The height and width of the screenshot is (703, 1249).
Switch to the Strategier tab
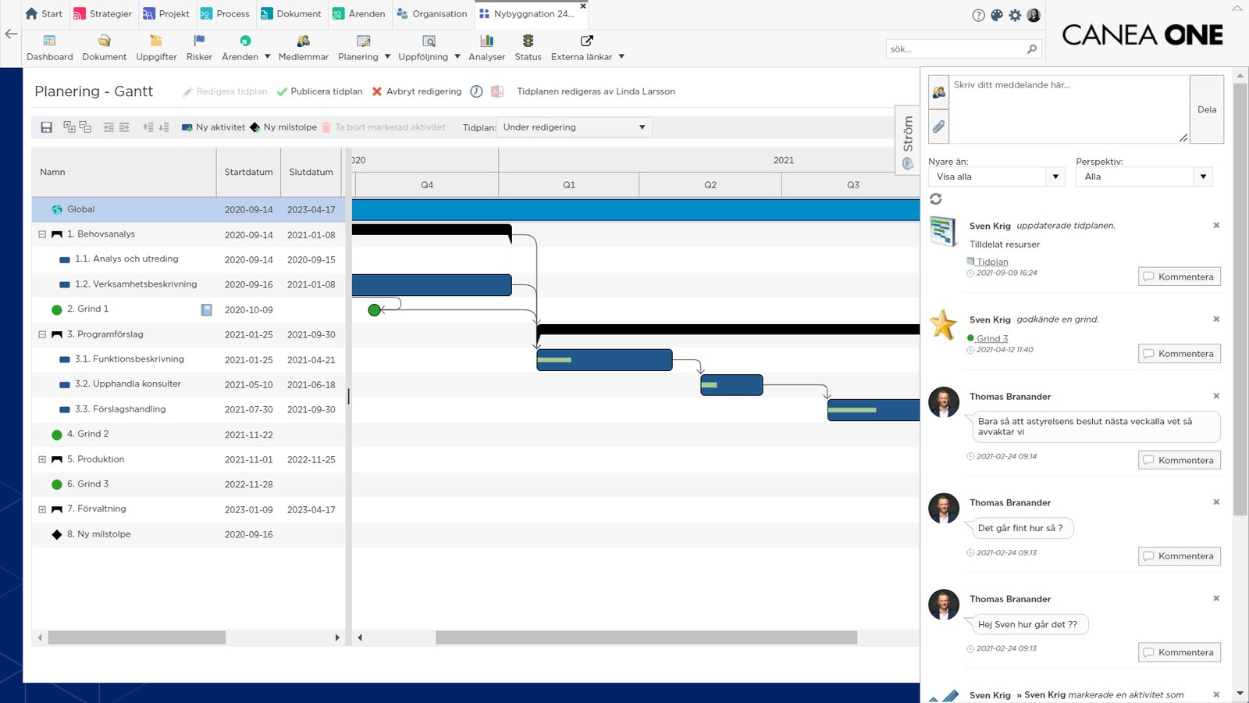(x=102, y=14)
